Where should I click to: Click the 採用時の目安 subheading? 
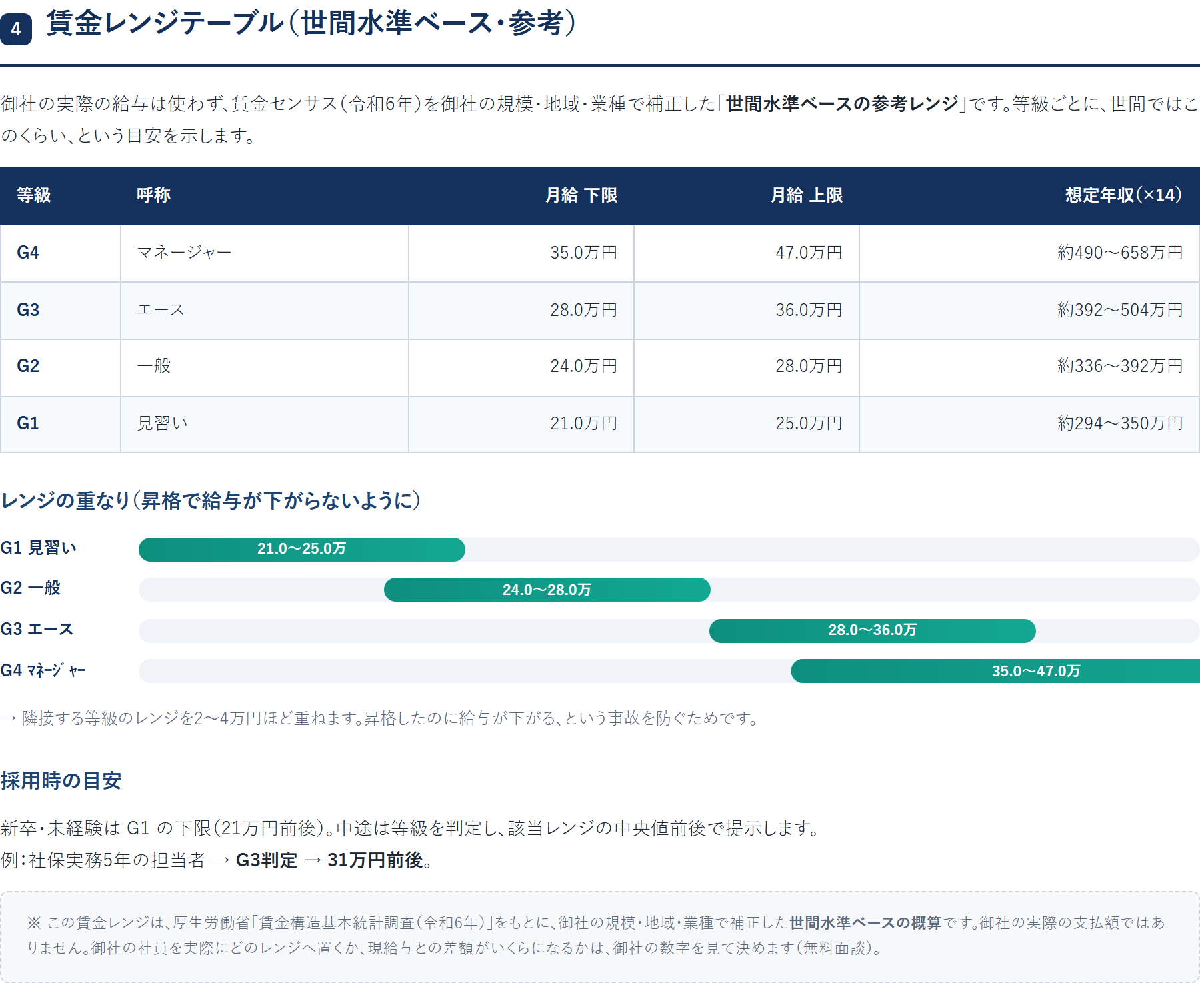pos(61,781)
